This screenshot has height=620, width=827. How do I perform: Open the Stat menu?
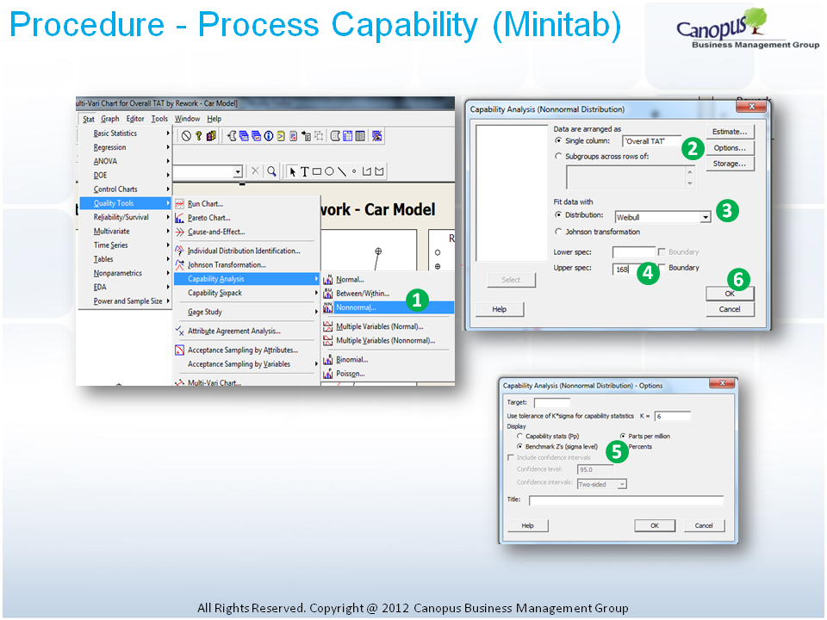click(x=89, y=119)
